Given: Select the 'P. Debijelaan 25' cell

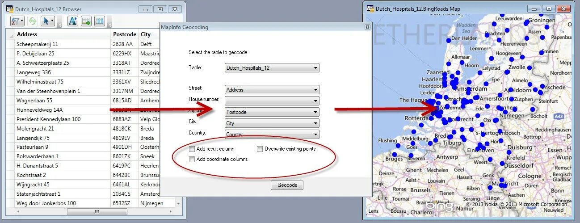Looking at the screenshot, I should (63, 54).
